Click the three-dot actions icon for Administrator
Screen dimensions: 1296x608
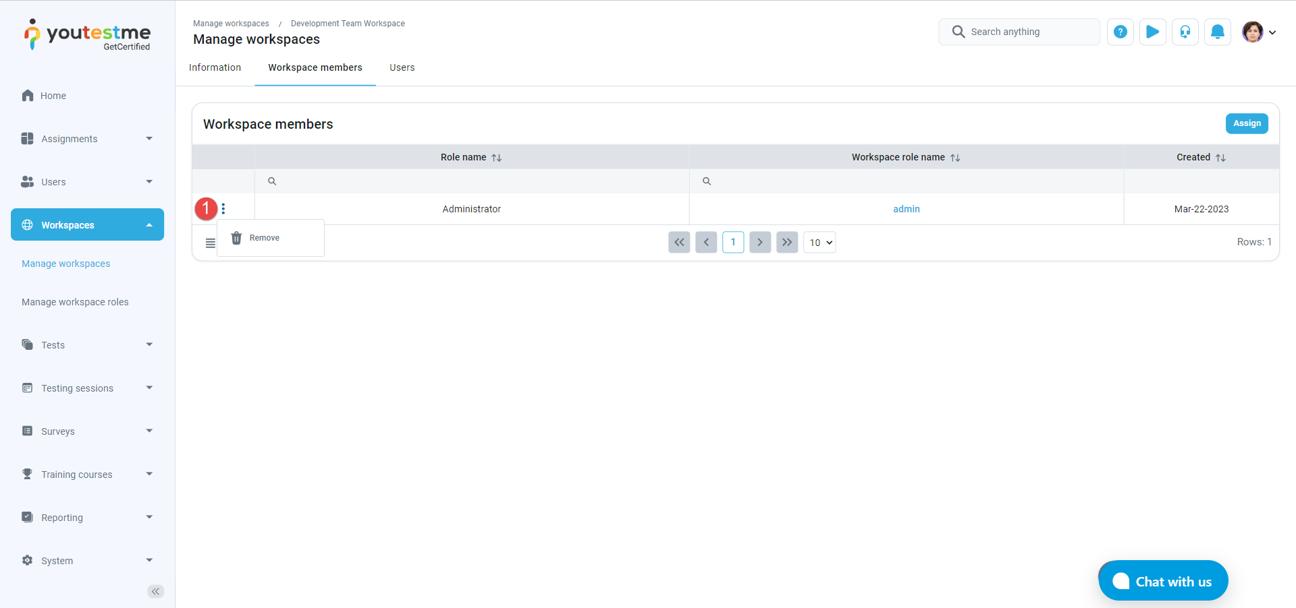pyautogui.click(x=223, y=209)
